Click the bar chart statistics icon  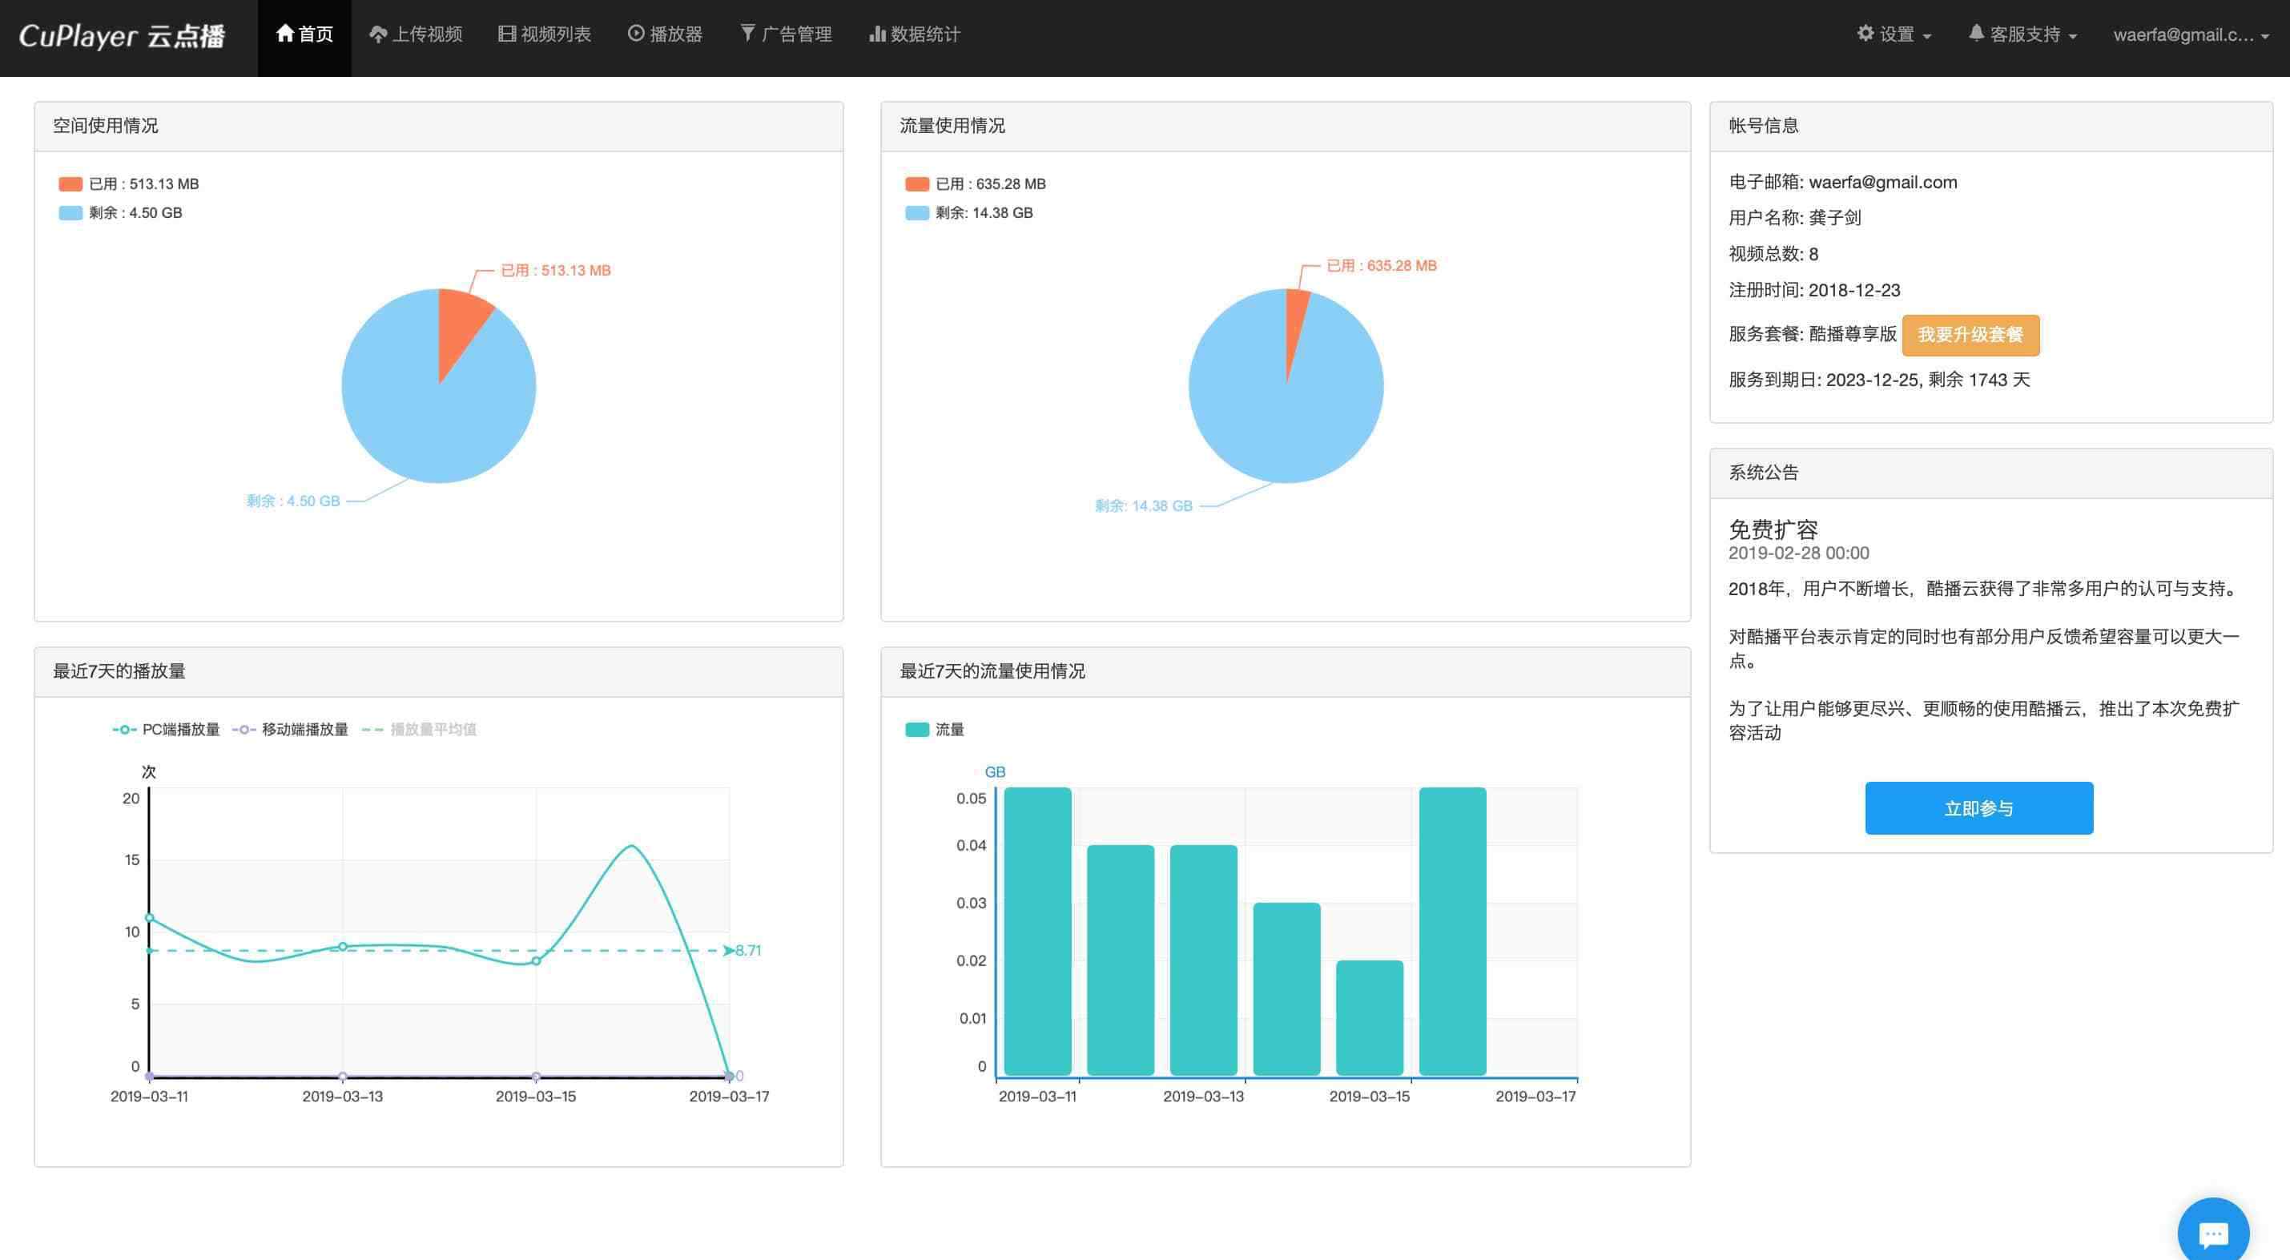876,34
